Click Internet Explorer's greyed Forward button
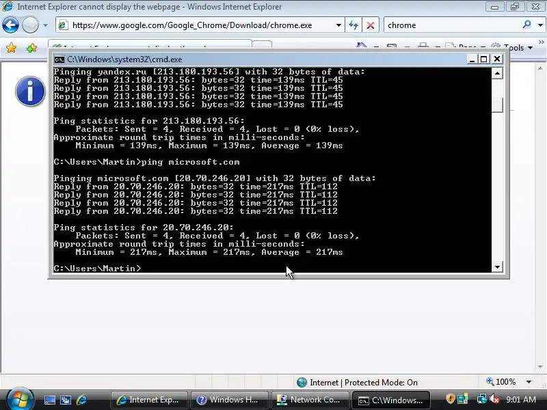 pyautogui.click(x=30, y=25)
